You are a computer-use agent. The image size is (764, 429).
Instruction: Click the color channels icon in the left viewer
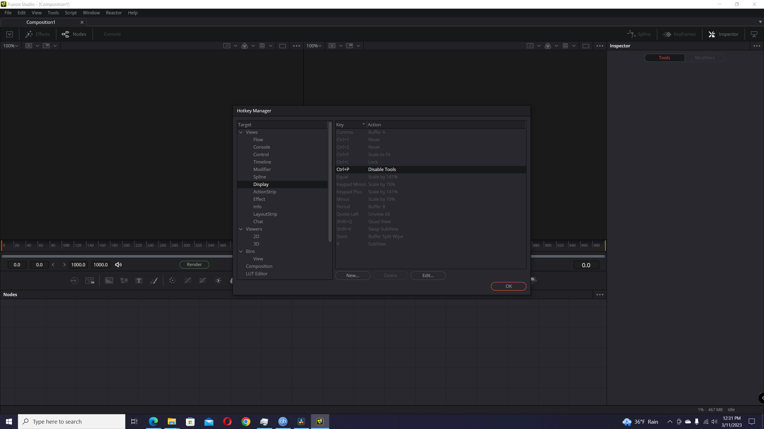(x=244, y=46)
